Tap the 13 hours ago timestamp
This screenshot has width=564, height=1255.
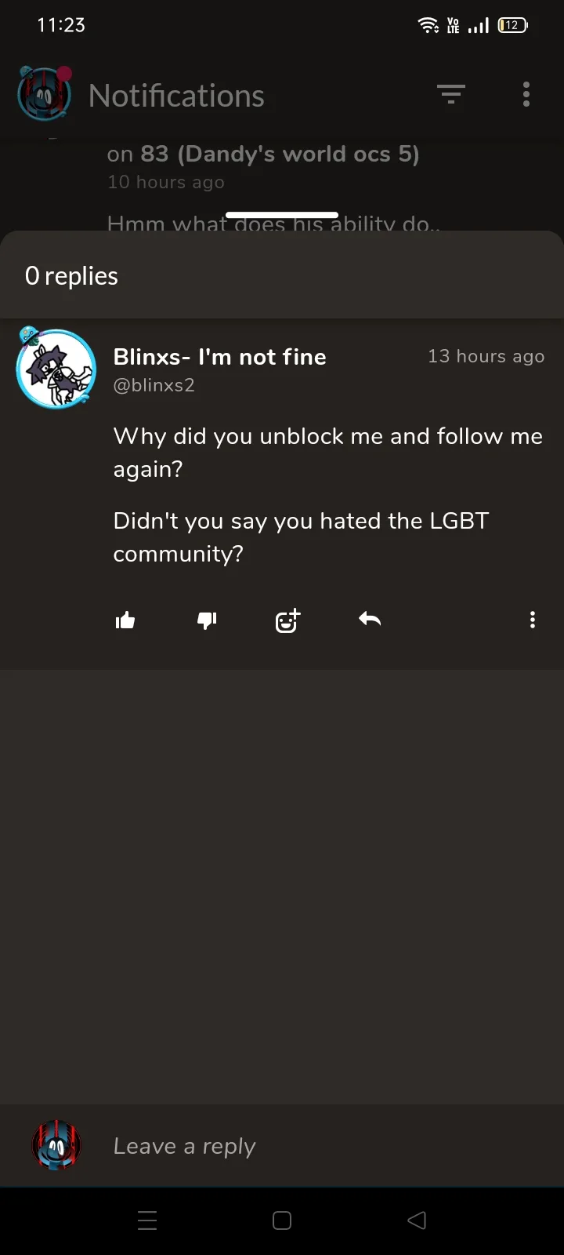click(486, 356)
